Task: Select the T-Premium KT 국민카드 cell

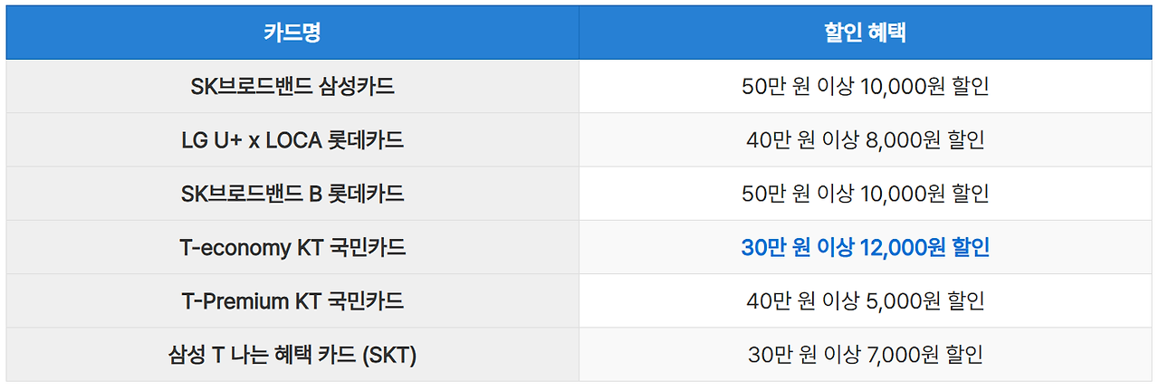Action: click(292, 301)
